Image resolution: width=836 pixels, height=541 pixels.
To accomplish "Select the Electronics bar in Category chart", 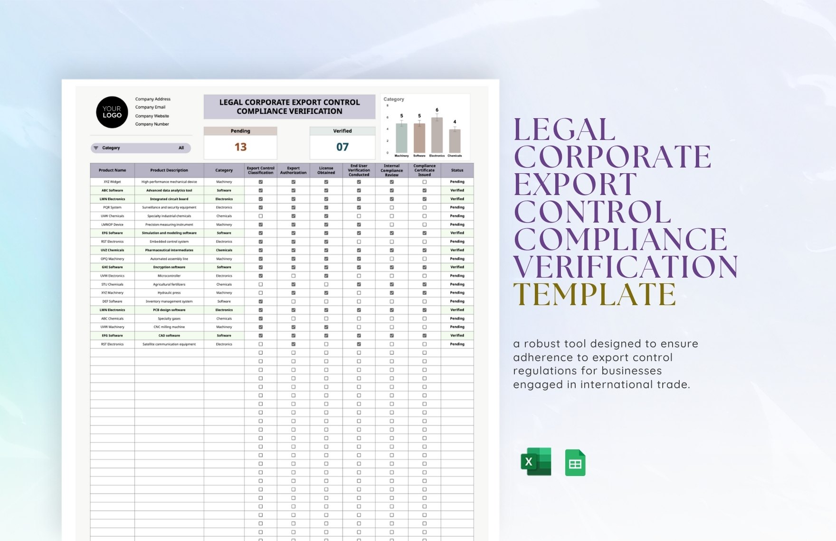I will pos(437,135).
